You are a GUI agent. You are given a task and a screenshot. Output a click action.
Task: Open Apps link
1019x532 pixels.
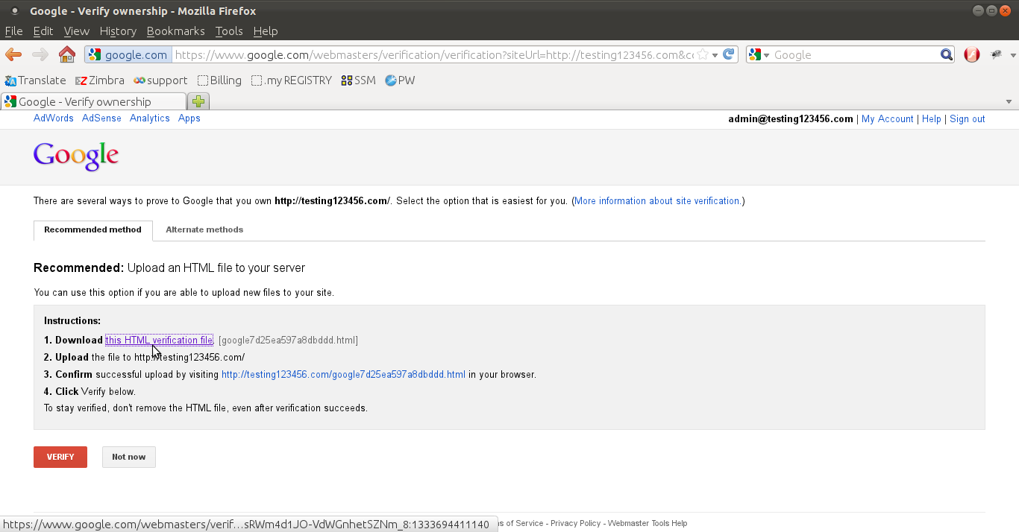click(x=189, y=118)
